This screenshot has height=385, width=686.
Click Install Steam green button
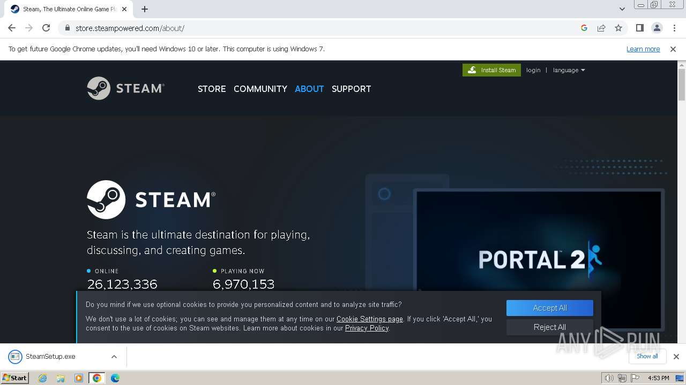click(x=491, y=70)
